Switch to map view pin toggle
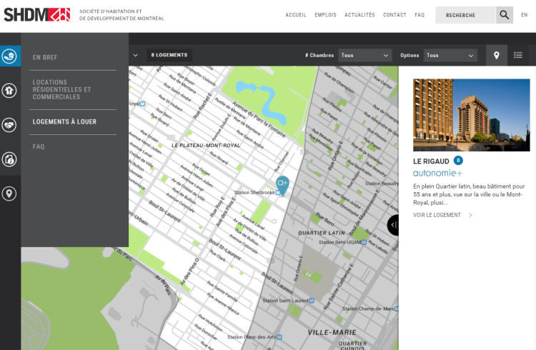Image resolution: width=536 pixels, height=350 pixels. click(x=497, y=55)
